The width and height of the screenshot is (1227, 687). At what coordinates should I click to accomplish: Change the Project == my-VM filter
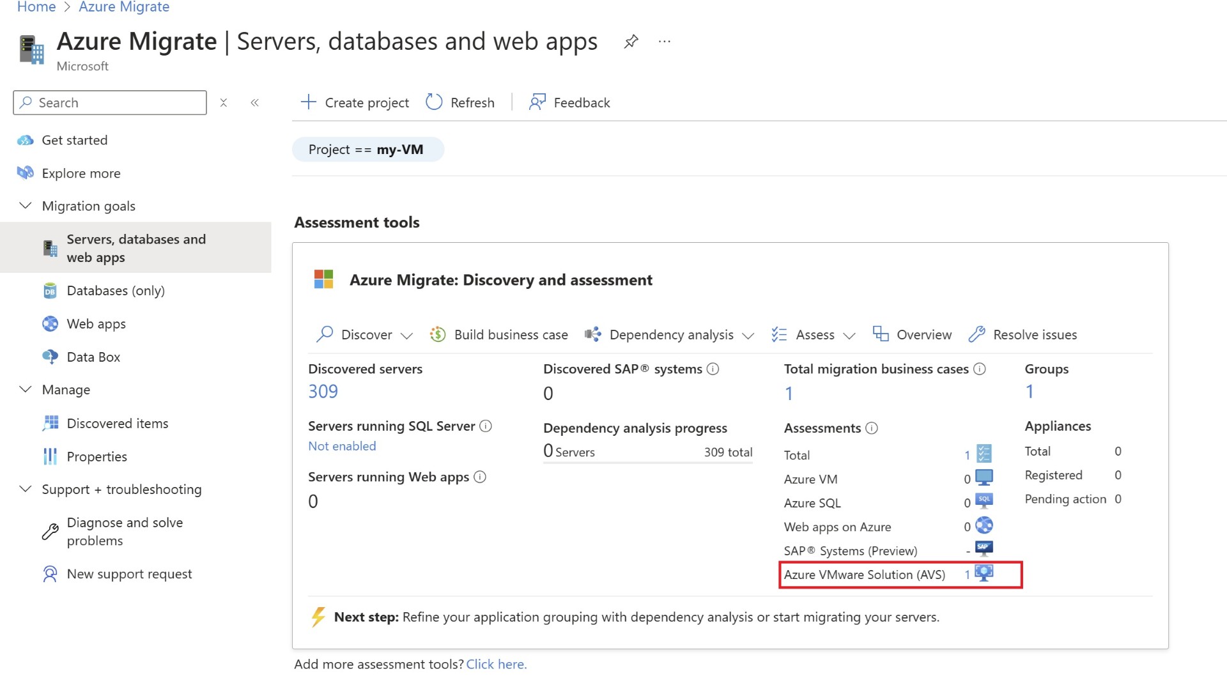pyautogui.click(x=367, y=150)
